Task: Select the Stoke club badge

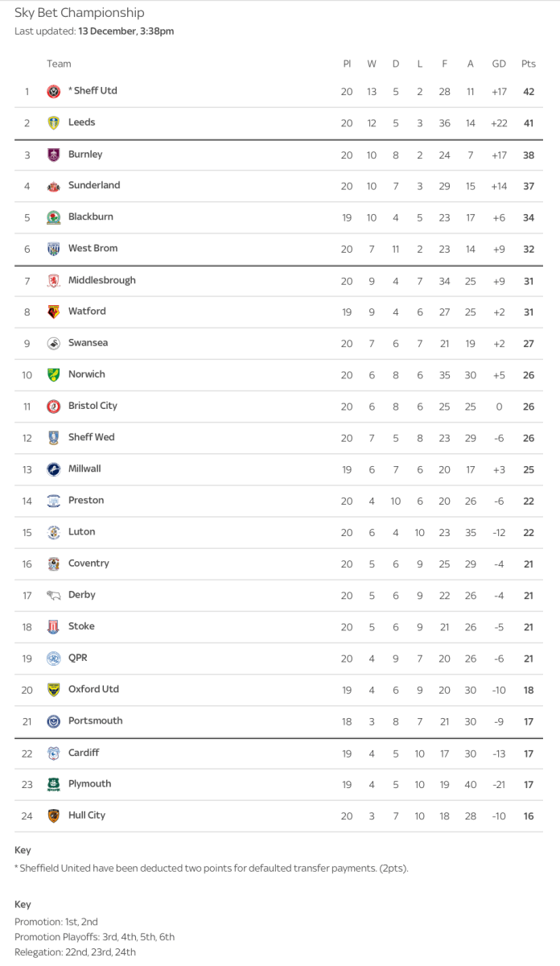Action: coord(54,627)
